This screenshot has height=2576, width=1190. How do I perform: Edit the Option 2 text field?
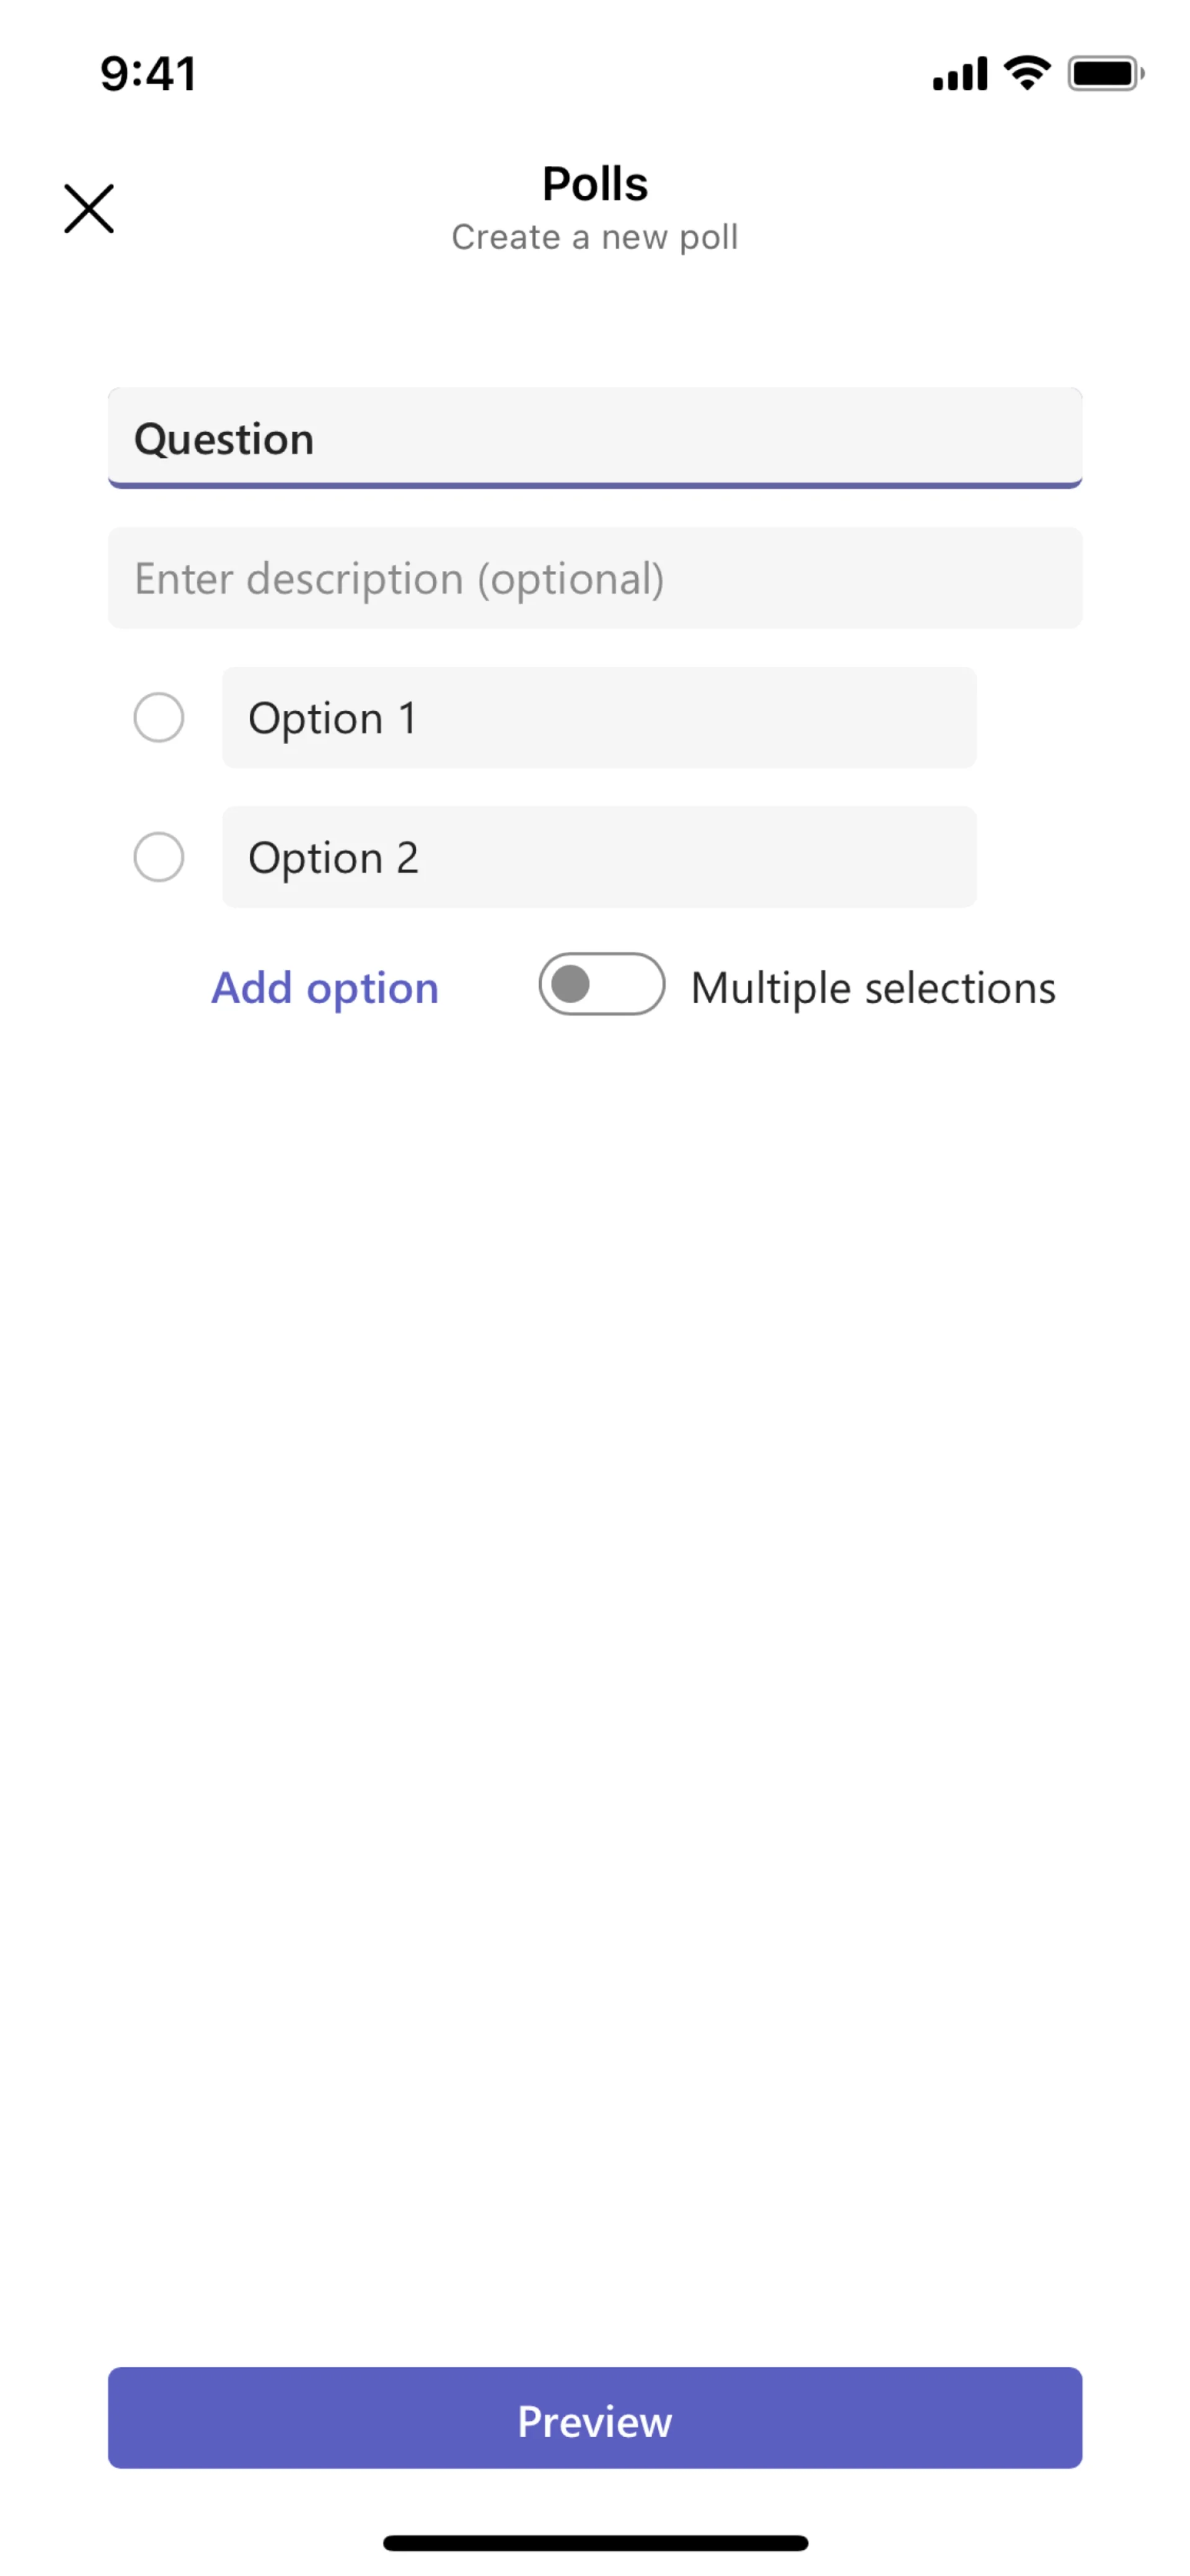click(x=599, y=857)
